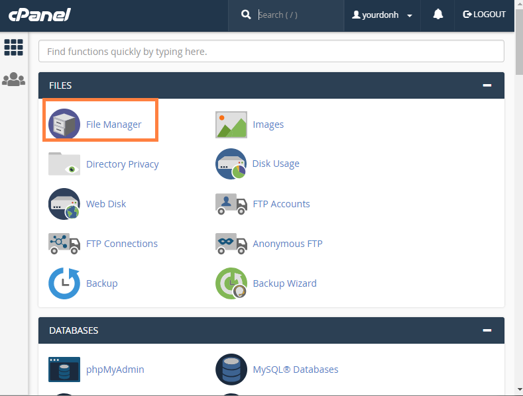This screenshot has width=523, height=396.
Task: Click the Disk Usage icon
Action: [231, 164]
